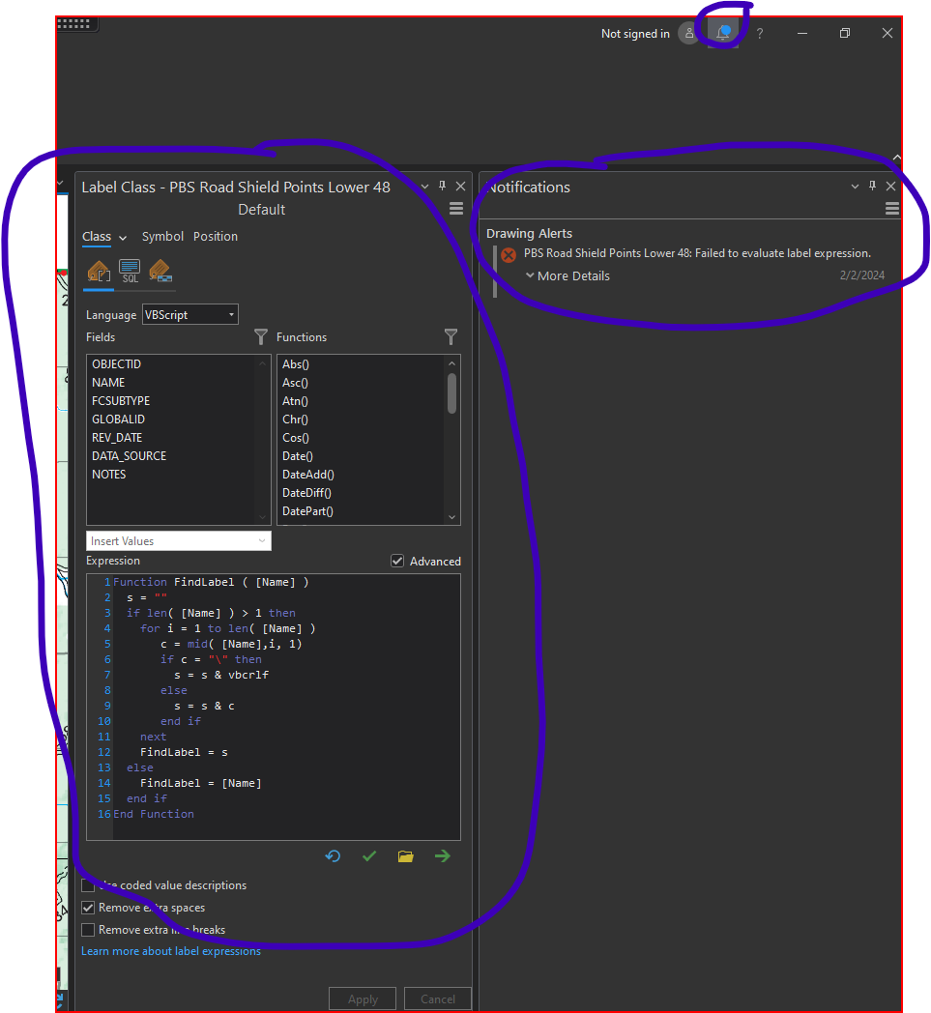Pin the Notifications pane
Viewport: 931px width, 1013px height.
point(872,186)
